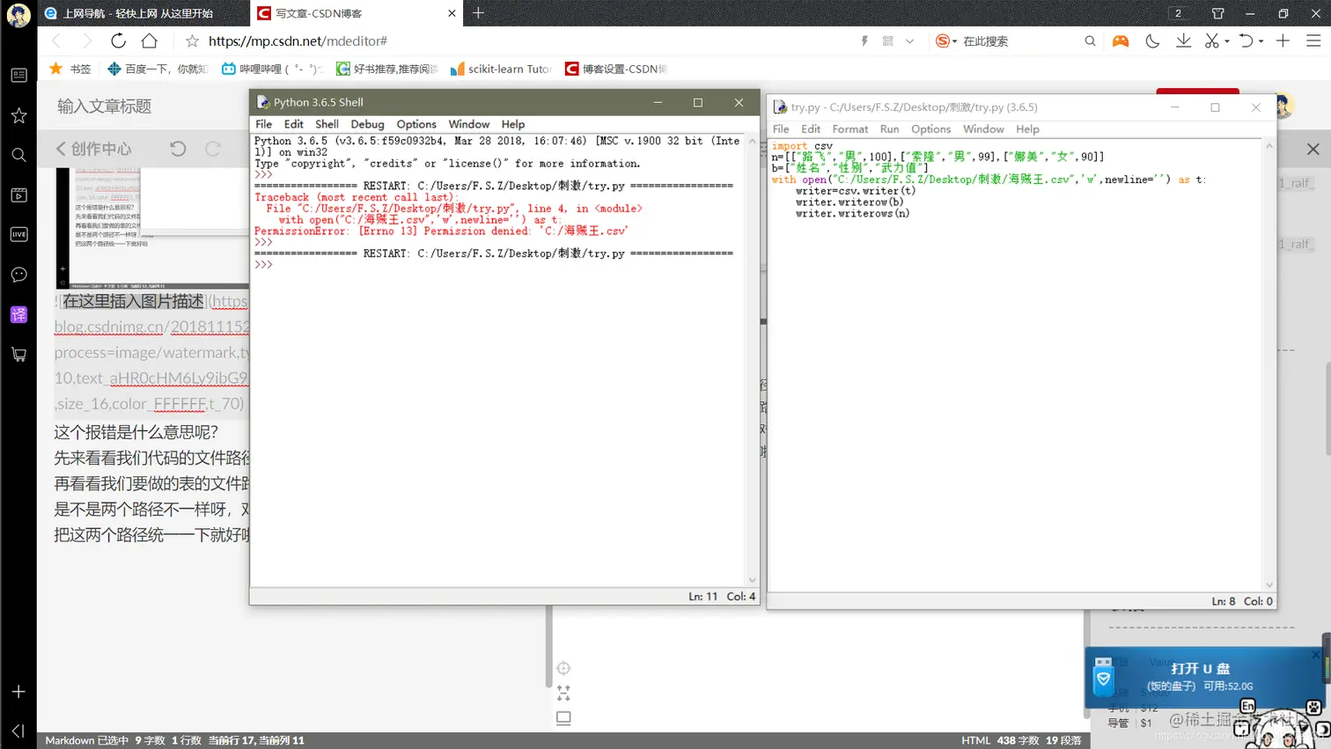Open the favorites star in the sidebar
The height and width of the screenshot is (749, 1331).
coord(18,115)
